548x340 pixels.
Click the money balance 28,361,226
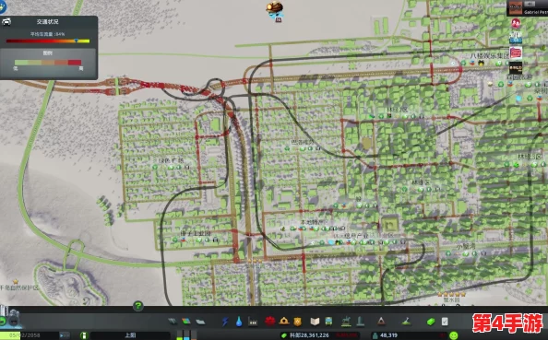click(309, 335)
